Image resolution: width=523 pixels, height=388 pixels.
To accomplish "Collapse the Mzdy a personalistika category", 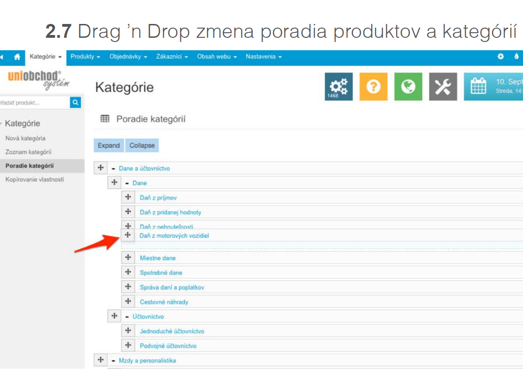I will click(x=113, y=360).
